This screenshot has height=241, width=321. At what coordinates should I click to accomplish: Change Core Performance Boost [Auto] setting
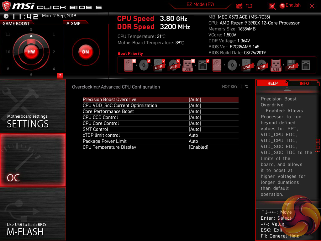tap(195, 111)
